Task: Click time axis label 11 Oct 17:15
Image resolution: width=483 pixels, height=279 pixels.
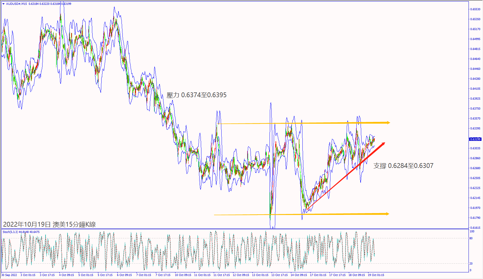Action: click(222, 275)
